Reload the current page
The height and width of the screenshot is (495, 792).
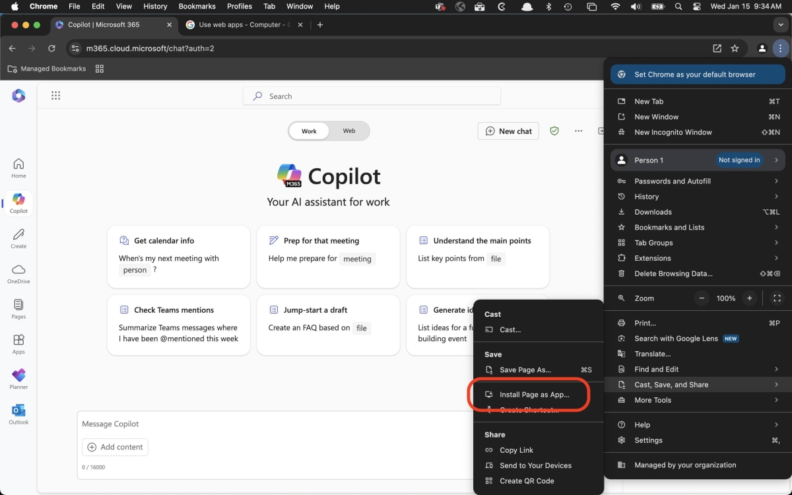click(51, 48)
